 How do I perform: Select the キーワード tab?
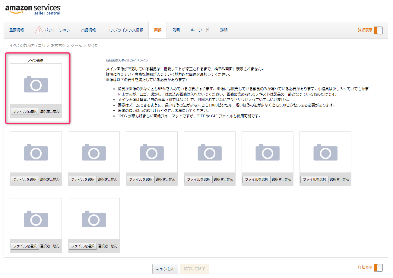click(200, 30)
